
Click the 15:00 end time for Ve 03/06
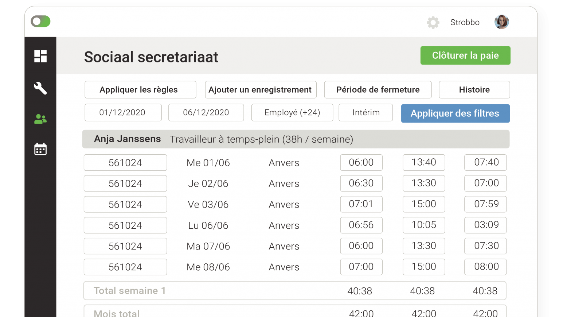(423, 204)
